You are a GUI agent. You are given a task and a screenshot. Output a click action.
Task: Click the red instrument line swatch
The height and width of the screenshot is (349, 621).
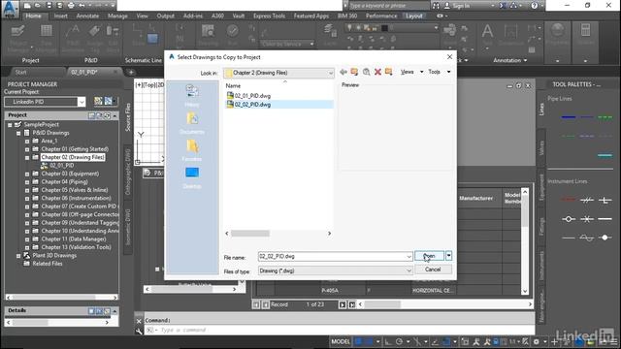569,200
